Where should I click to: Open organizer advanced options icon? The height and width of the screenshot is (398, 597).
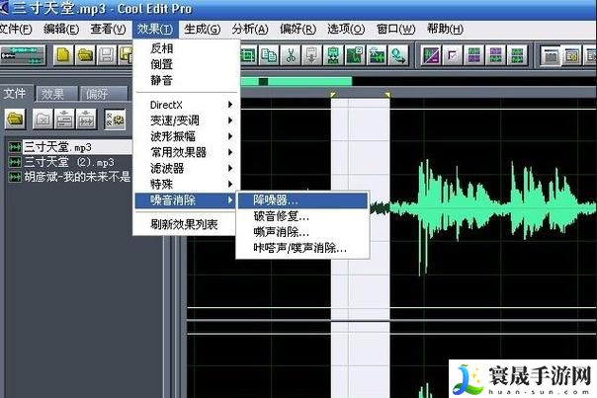point(115,119)
